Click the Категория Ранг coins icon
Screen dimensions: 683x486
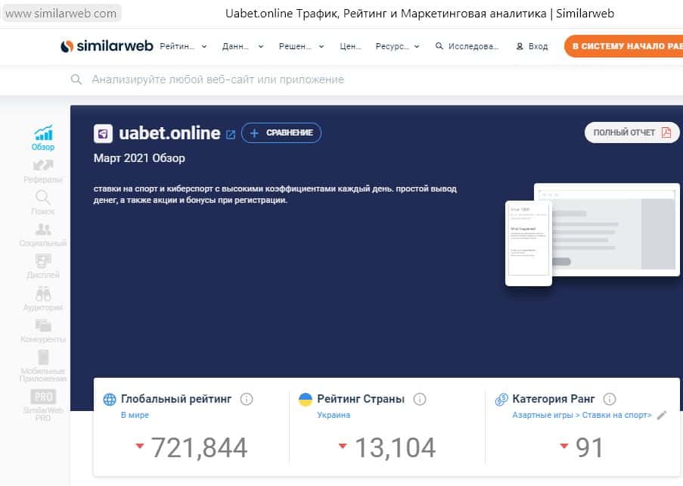(x=501, y=399)
